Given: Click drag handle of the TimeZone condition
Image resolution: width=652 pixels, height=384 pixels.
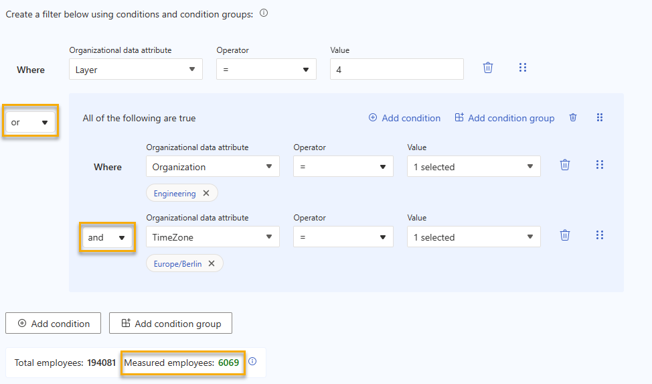Looking at the screenshot, I should click(x=600, y=235).
